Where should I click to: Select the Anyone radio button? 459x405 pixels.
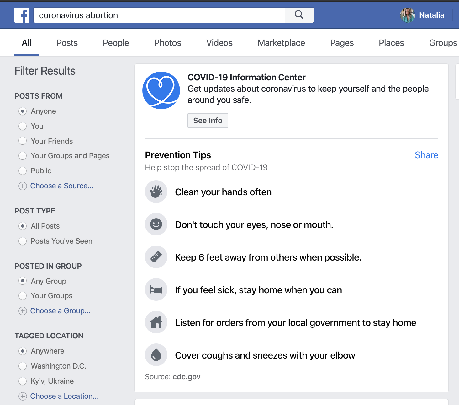[x=23, y=111]
